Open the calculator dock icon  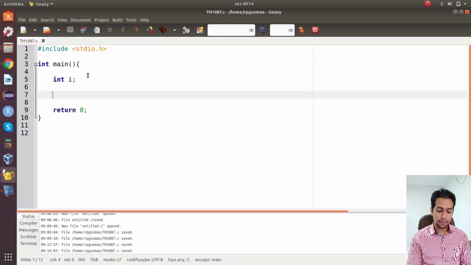pyautogui.click(x=8, y=143)
